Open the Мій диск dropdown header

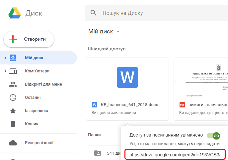click(104, 32)
